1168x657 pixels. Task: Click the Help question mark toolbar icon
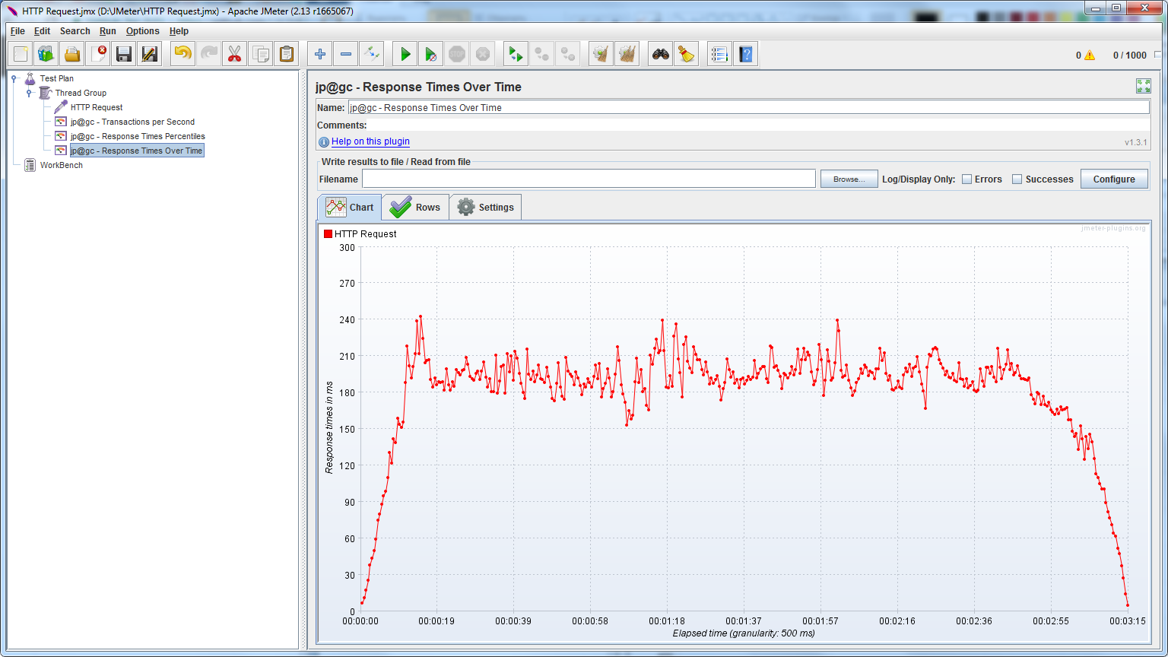tap(746, 54)
